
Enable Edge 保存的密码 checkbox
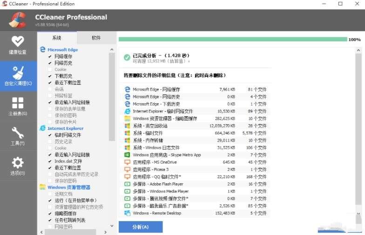(x=50, y=115)
